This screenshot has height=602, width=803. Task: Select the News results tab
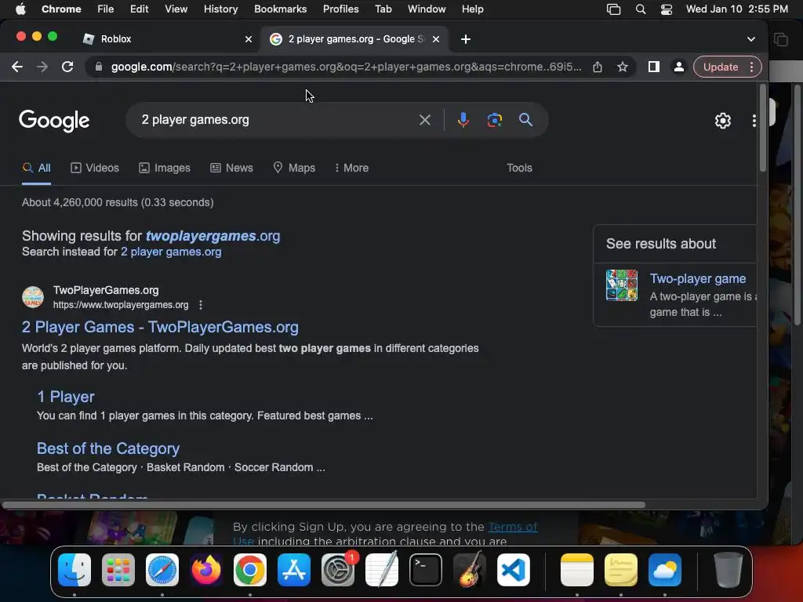231,168
